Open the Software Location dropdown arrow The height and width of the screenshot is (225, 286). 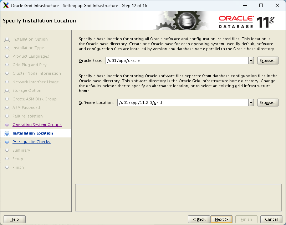tap(251, 103)
